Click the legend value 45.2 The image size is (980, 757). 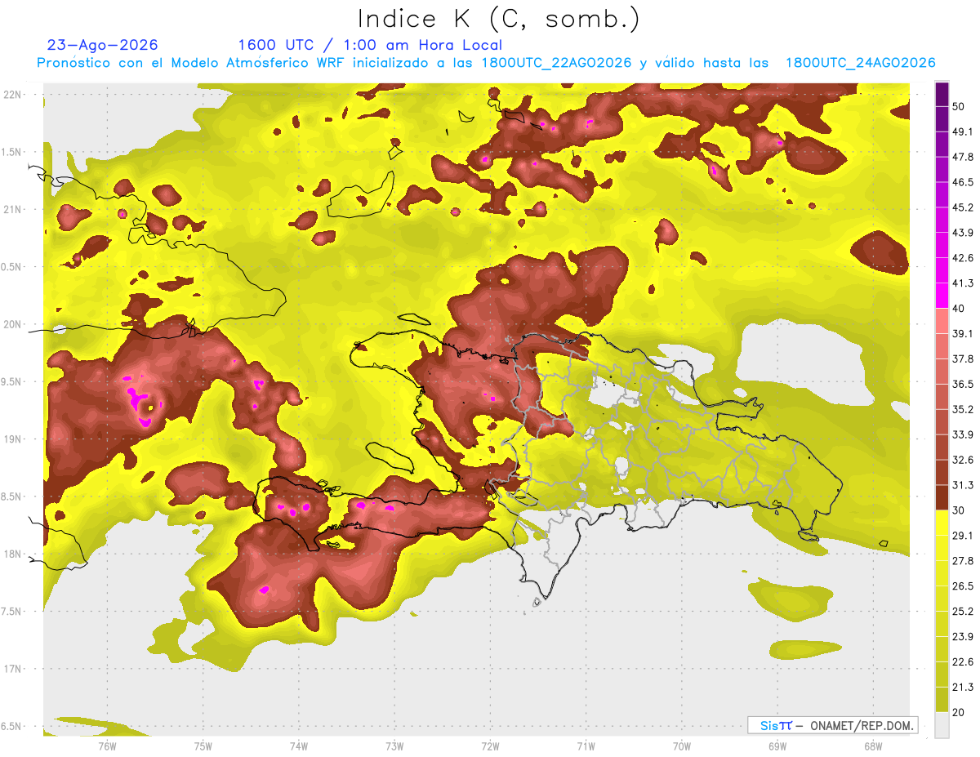click(963, 207)
